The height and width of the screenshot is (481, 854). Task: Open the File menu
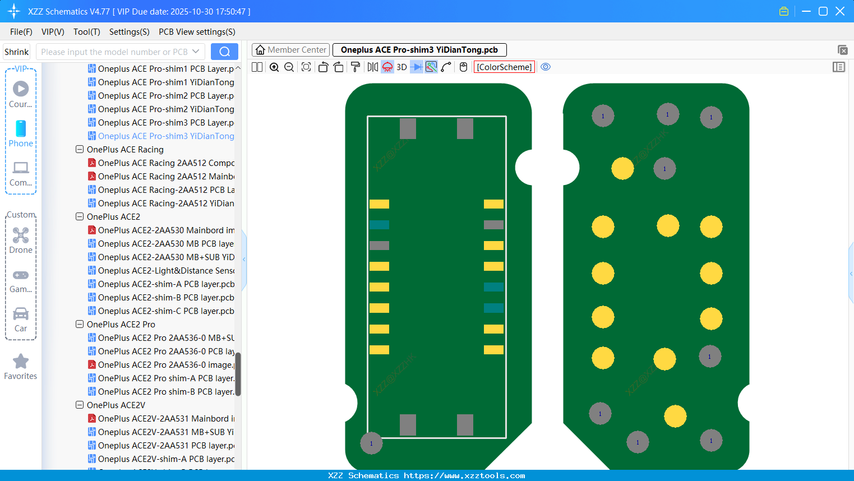21,32
